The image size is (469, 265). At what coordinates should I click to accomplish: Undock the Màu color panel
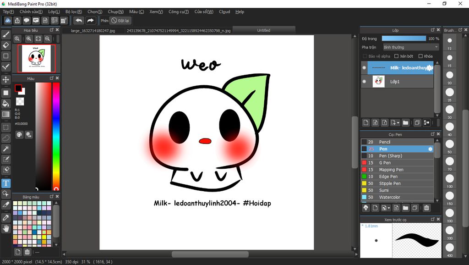pyautogui.click(x=51, y=78)
